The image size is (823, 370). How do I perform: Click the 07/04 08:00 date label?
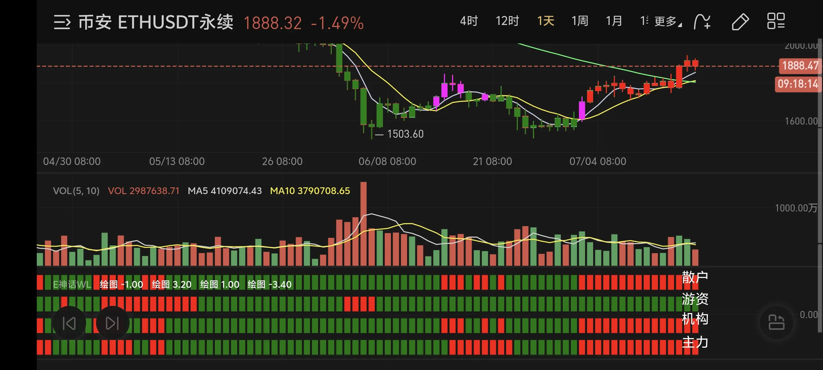598,162
